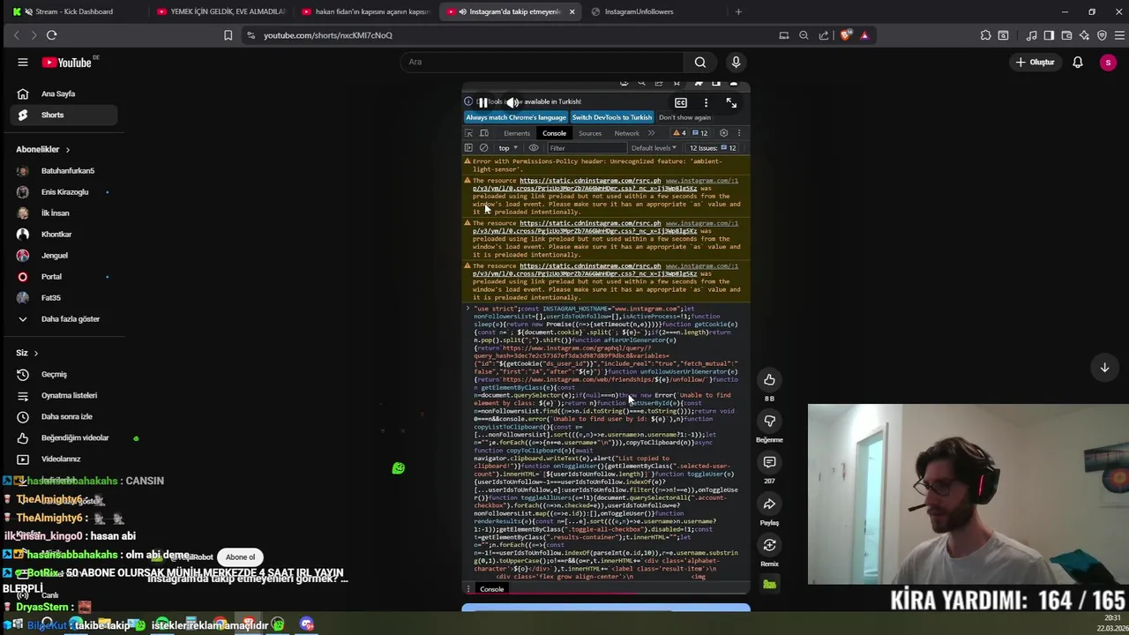Dislike the Short with thumbs down
The image size is (1129, 635).
pos(769,421)
